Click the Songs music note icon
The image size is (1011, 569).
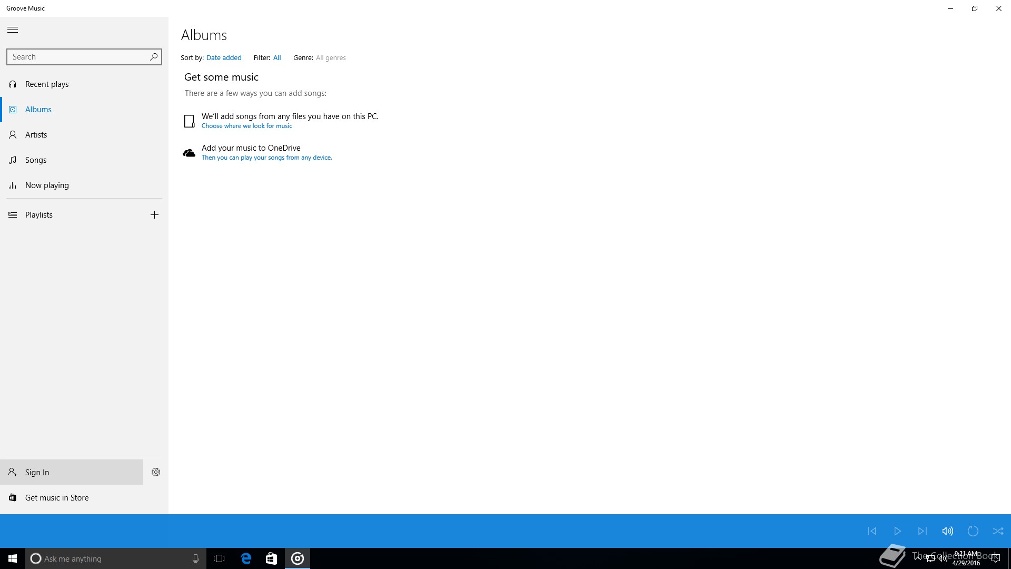pyautogui.click(x=13, y=160)
